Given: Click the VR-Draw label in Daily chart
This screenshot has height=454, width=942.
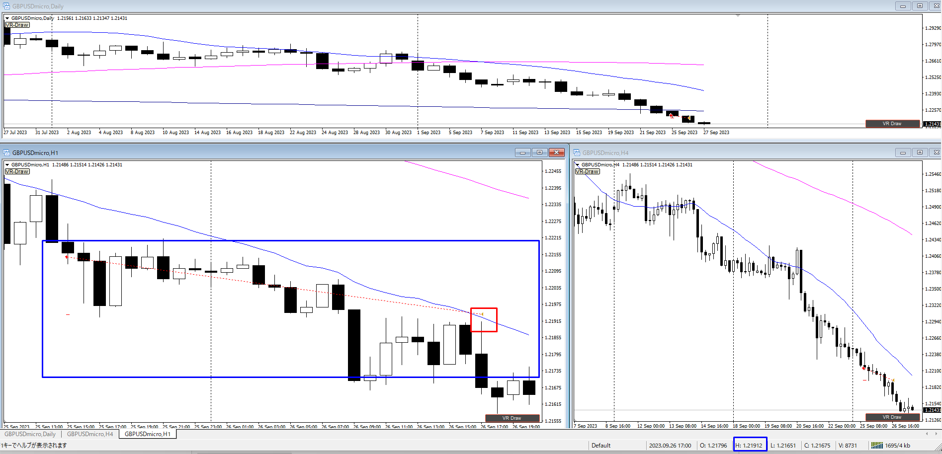Looking at the screenshot, I should tap(17, 25).
